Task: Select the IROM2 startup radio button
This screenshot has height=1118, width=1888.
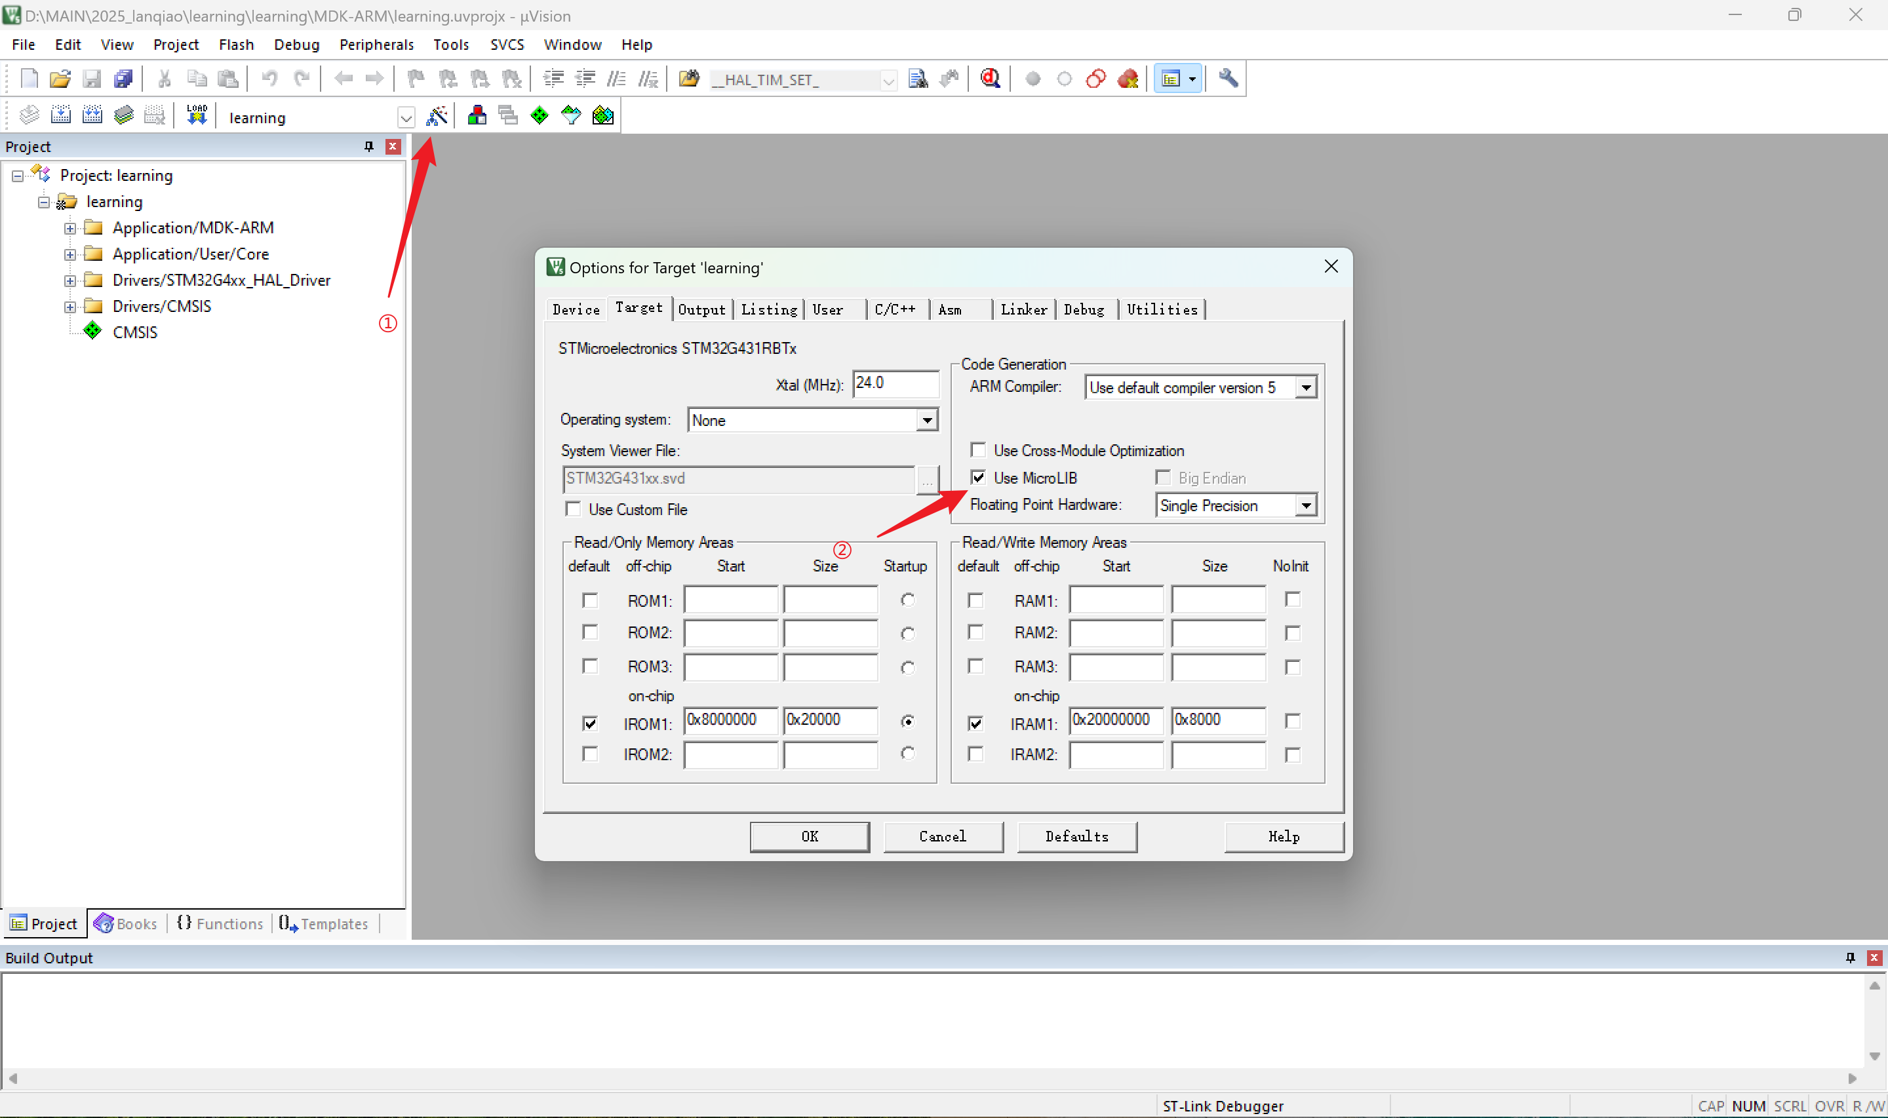Action: tap(907, 754)
